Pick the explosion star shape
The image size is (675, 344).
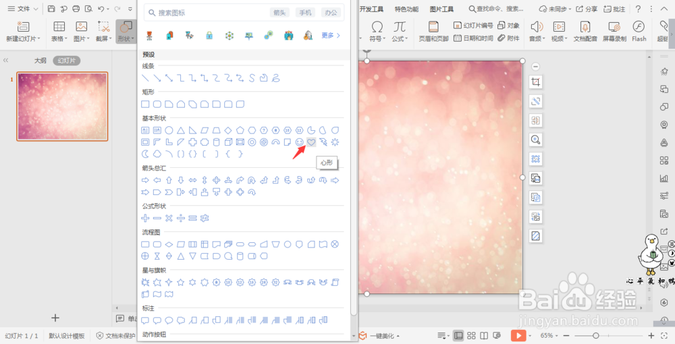coord(146,282)
